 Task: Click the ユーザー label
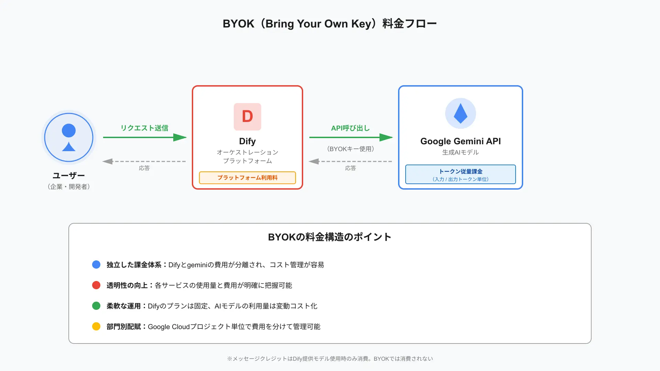(69, 176)
